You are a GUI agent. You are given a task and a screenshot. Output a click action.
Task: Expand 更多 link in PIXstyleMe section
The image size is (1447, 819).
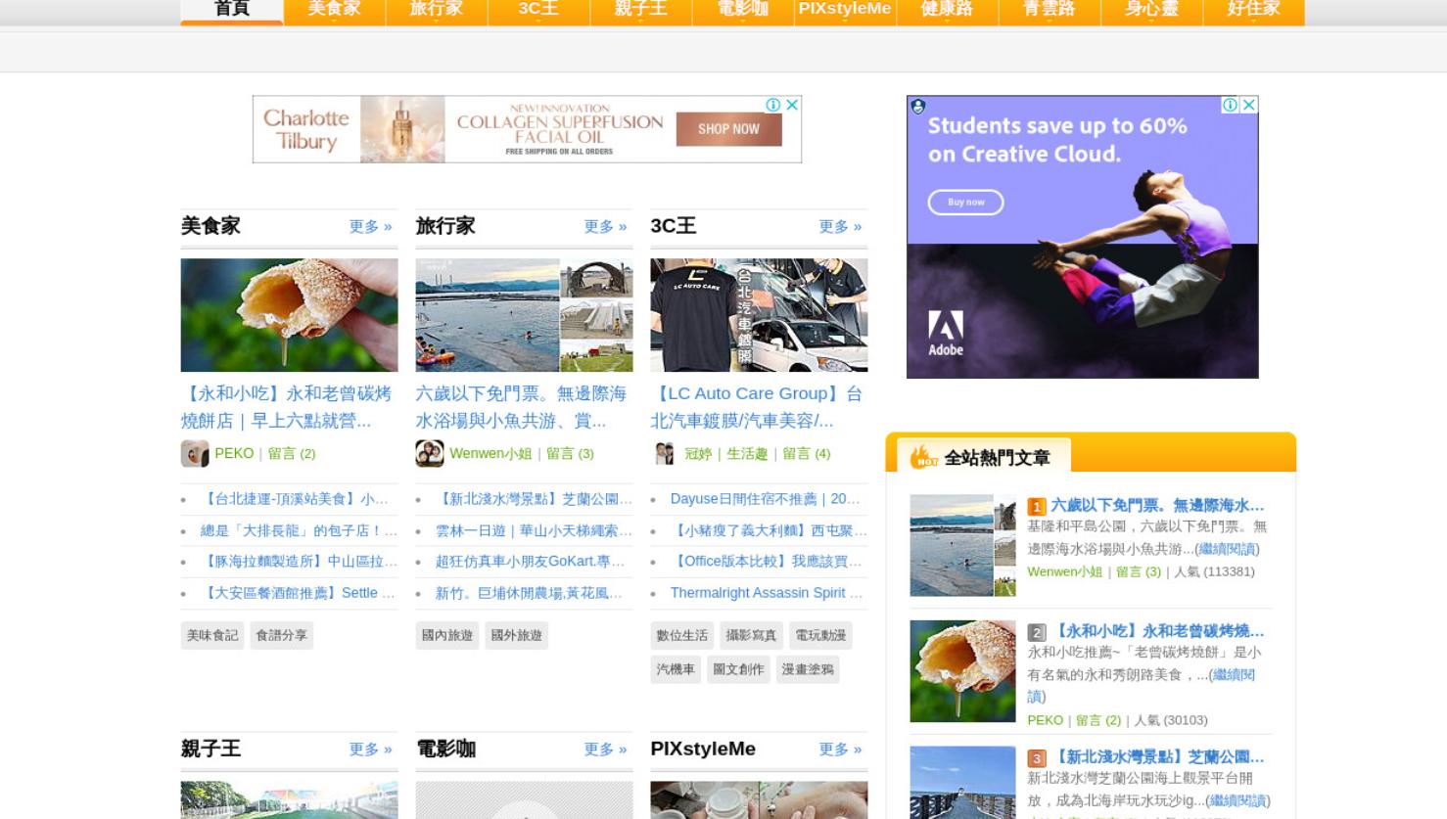[x=840, y=750]
